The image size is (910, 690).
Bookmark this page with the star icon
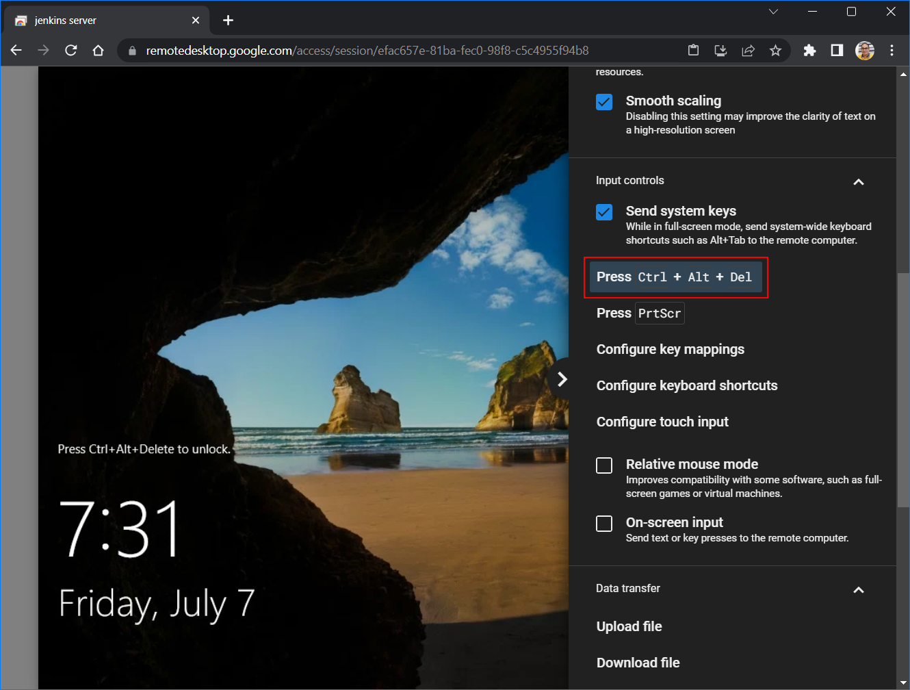point(775,50)
